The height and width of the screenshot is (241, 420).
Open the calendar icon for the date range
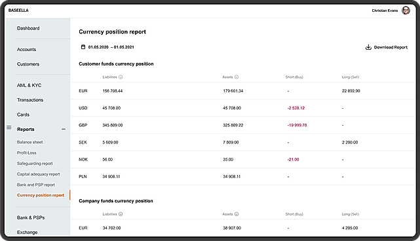(83, 47)
